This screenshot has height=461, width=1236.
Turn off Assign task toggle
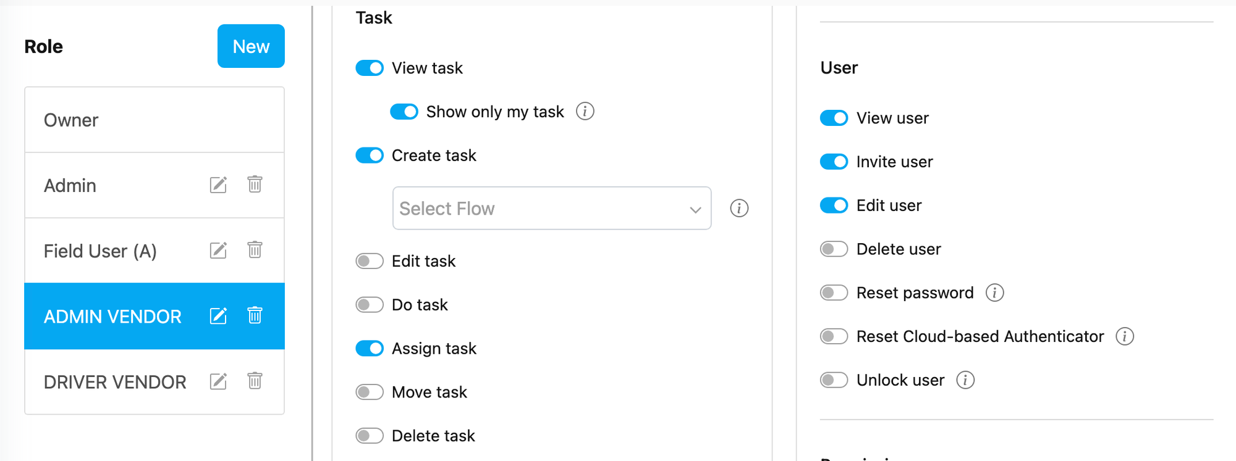click(x=370, y=349)
